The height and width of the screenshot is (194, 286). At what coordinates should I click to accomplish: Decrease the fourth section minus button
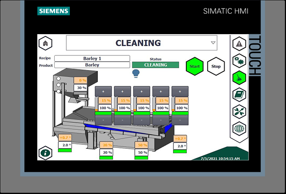point(161,120)
